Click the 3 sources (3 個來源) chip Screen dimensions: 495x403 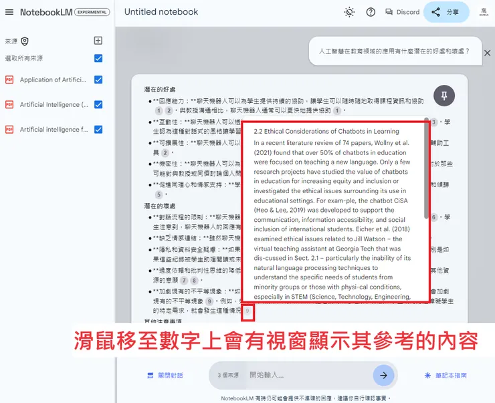click(228, 375)
